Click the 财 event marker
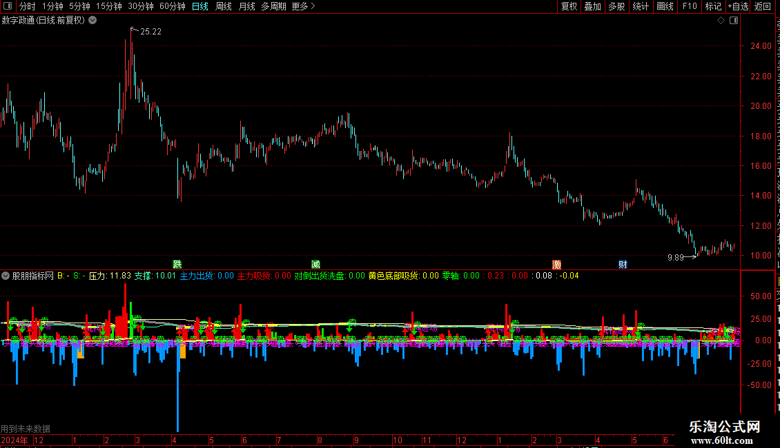The width and height of the screenshot is (780, 448). [623, 264]
